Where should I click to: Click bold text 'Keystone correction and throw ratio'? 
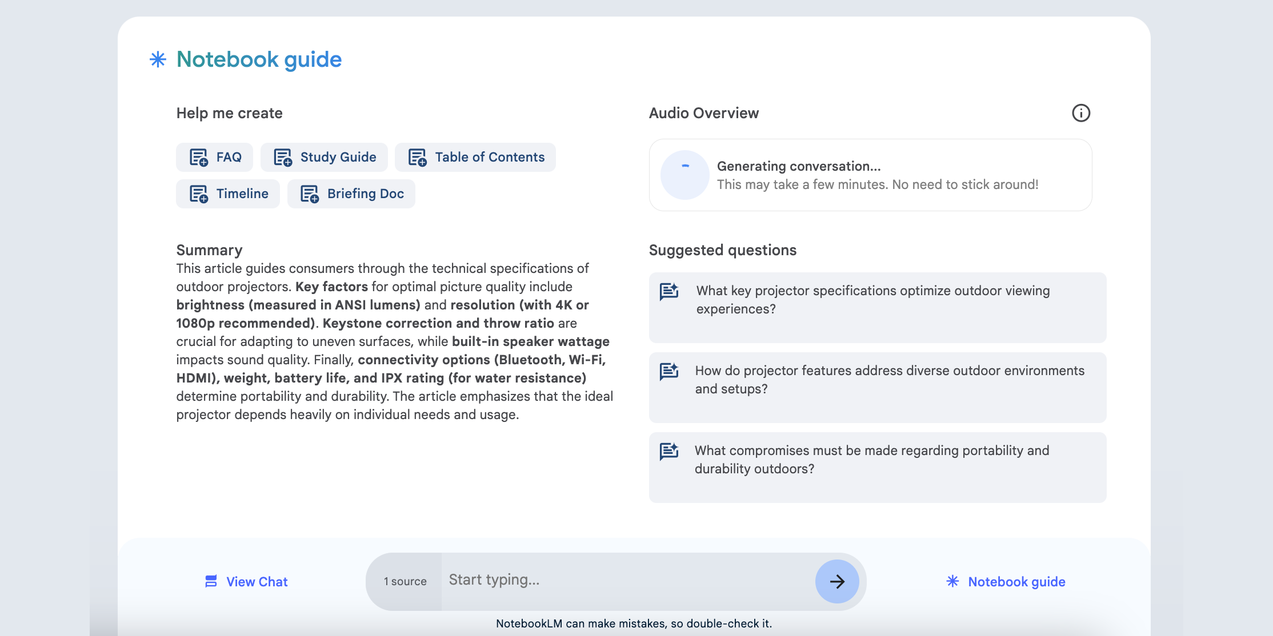point(438,323)
